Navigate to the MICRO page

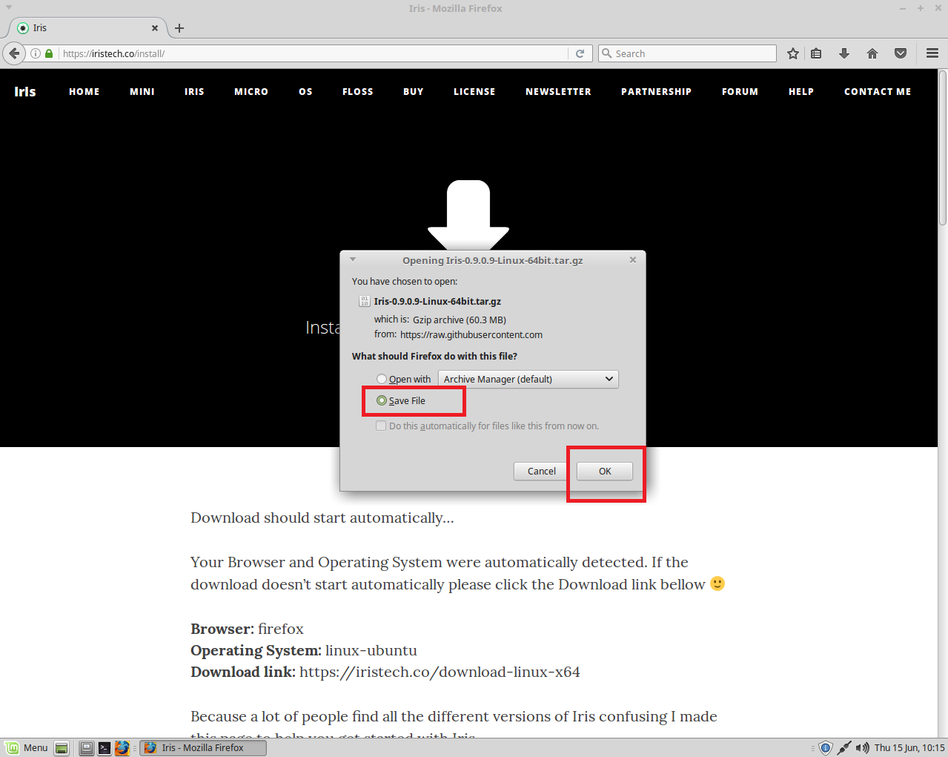(251, 92)
